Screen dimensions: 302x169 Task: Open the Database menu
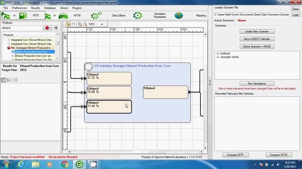click(50, 8)
